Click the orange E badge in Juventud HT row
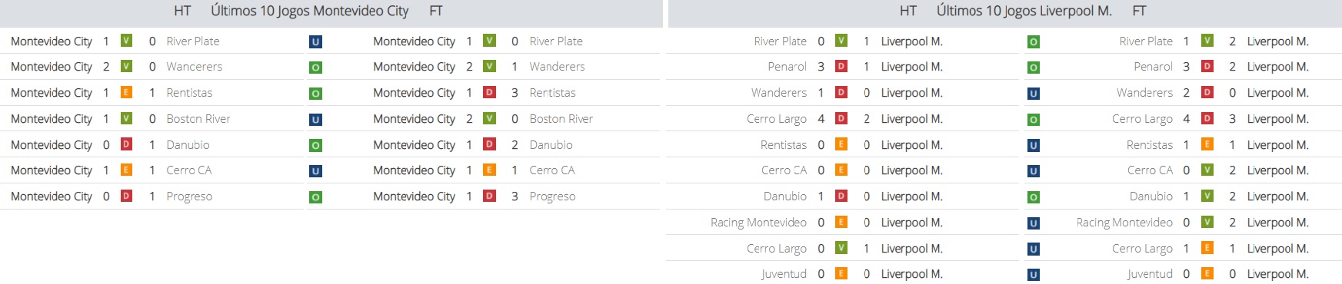1342x284 pixels. click(841, 273)
